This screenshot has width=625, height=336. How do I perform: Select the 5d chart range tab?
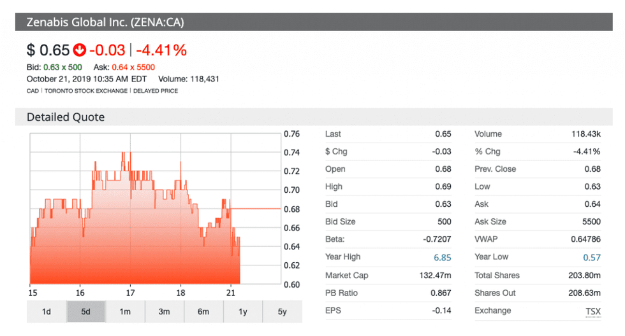click(86, 311)
